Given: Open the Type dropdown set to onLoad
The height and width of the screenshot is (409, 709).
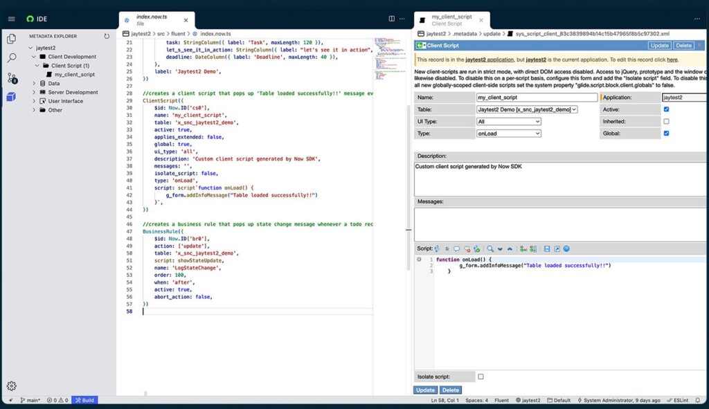Looking at the screenshot, I should (509, 134).
